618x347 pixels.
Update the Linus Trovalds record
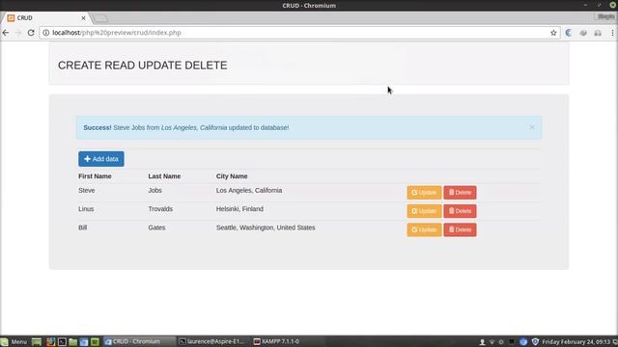[424, 211]
